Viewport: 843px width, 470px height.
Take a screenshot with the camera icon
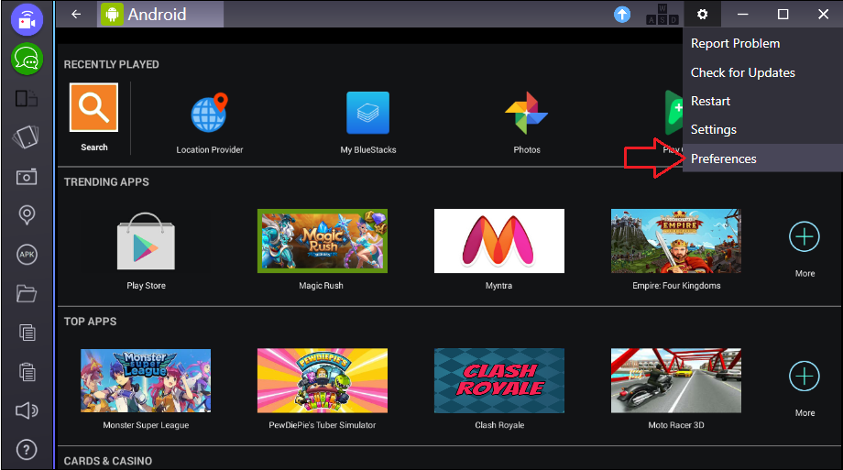pyautogui.click(x=27, y=177)
